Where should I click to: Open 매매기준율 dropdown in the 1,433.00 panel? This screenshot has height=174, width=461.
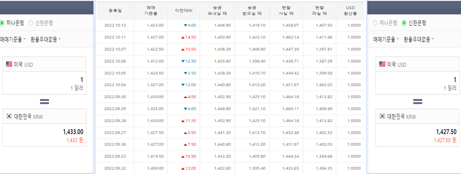coord(13,39)
